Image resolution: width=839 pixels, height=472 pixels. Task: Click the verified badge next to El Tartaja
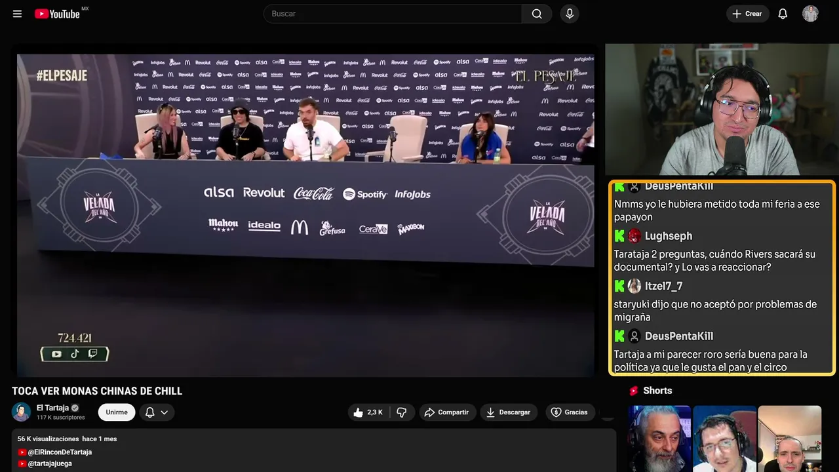tap(75, 408)
